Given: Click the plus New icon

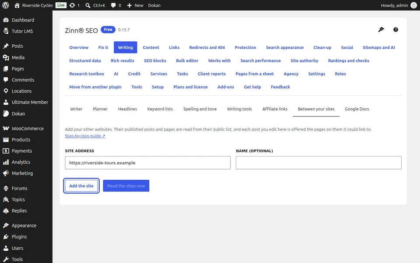Looking at the screenshot, I should pos(129,5).
